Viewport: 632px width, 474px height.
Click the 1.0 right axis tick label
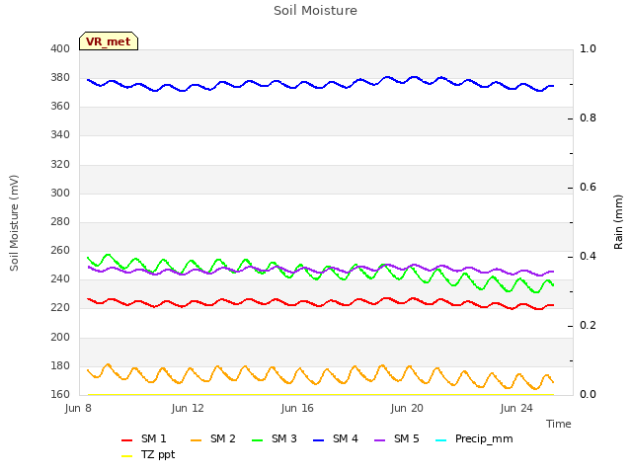[x=588, y=48]
